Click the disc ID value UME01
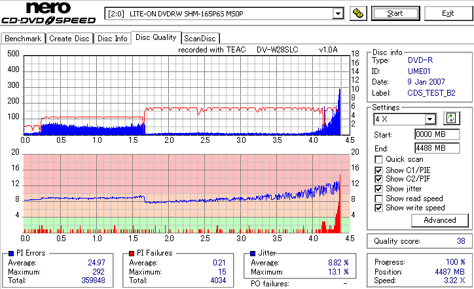The width and height of the screenshot is (474, 289). 419,71
